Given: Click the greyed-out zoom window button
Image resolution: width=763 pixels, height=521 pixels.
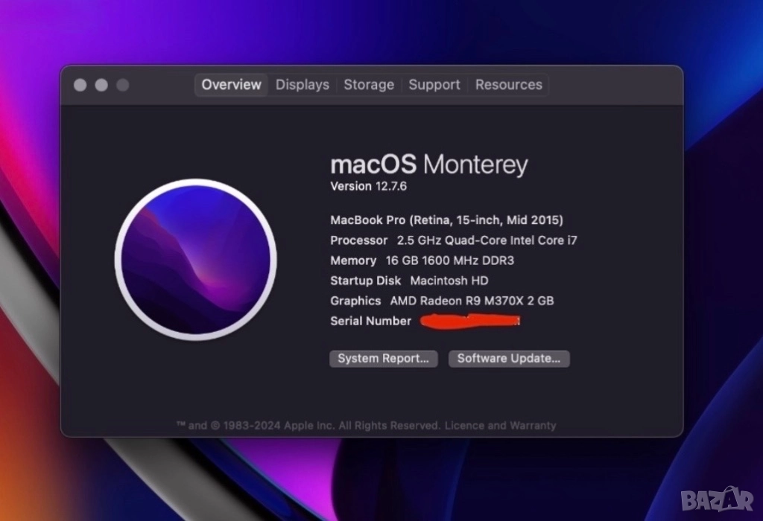Looking at the screenshot, I should point(123,86).
